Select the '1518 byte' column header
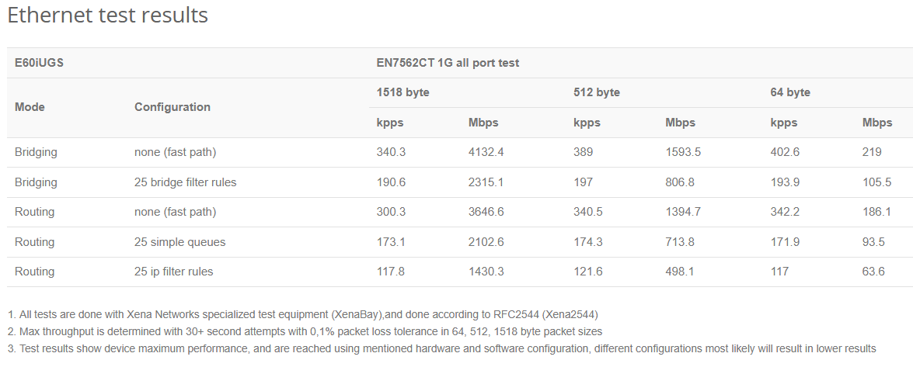 [x=403, y=92]
